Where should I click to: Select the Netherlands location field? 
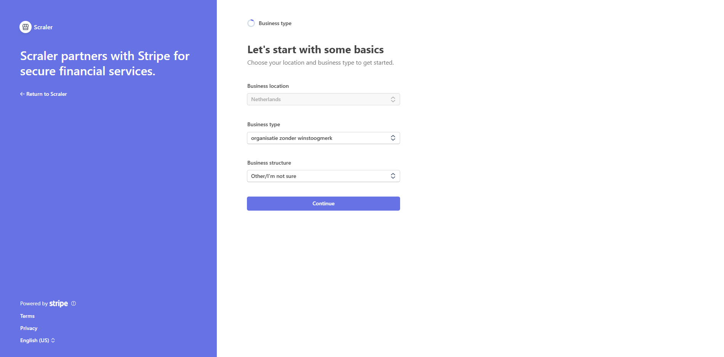coord(323,99)
